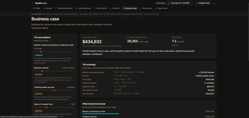Open the Pulse tab

point(36,8)
